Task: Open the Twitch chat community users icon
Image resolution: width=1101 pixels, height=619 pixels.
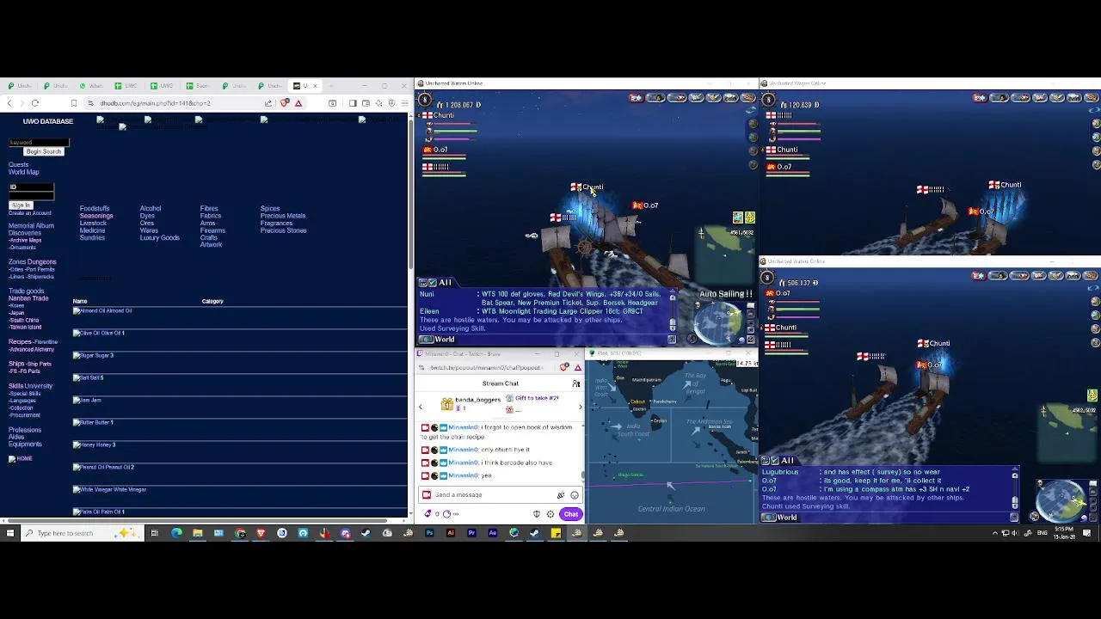Action: [x=576, y=383]
